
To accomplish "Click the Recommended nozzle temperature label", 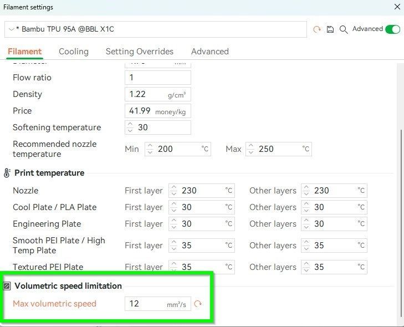I will [55, 149].
